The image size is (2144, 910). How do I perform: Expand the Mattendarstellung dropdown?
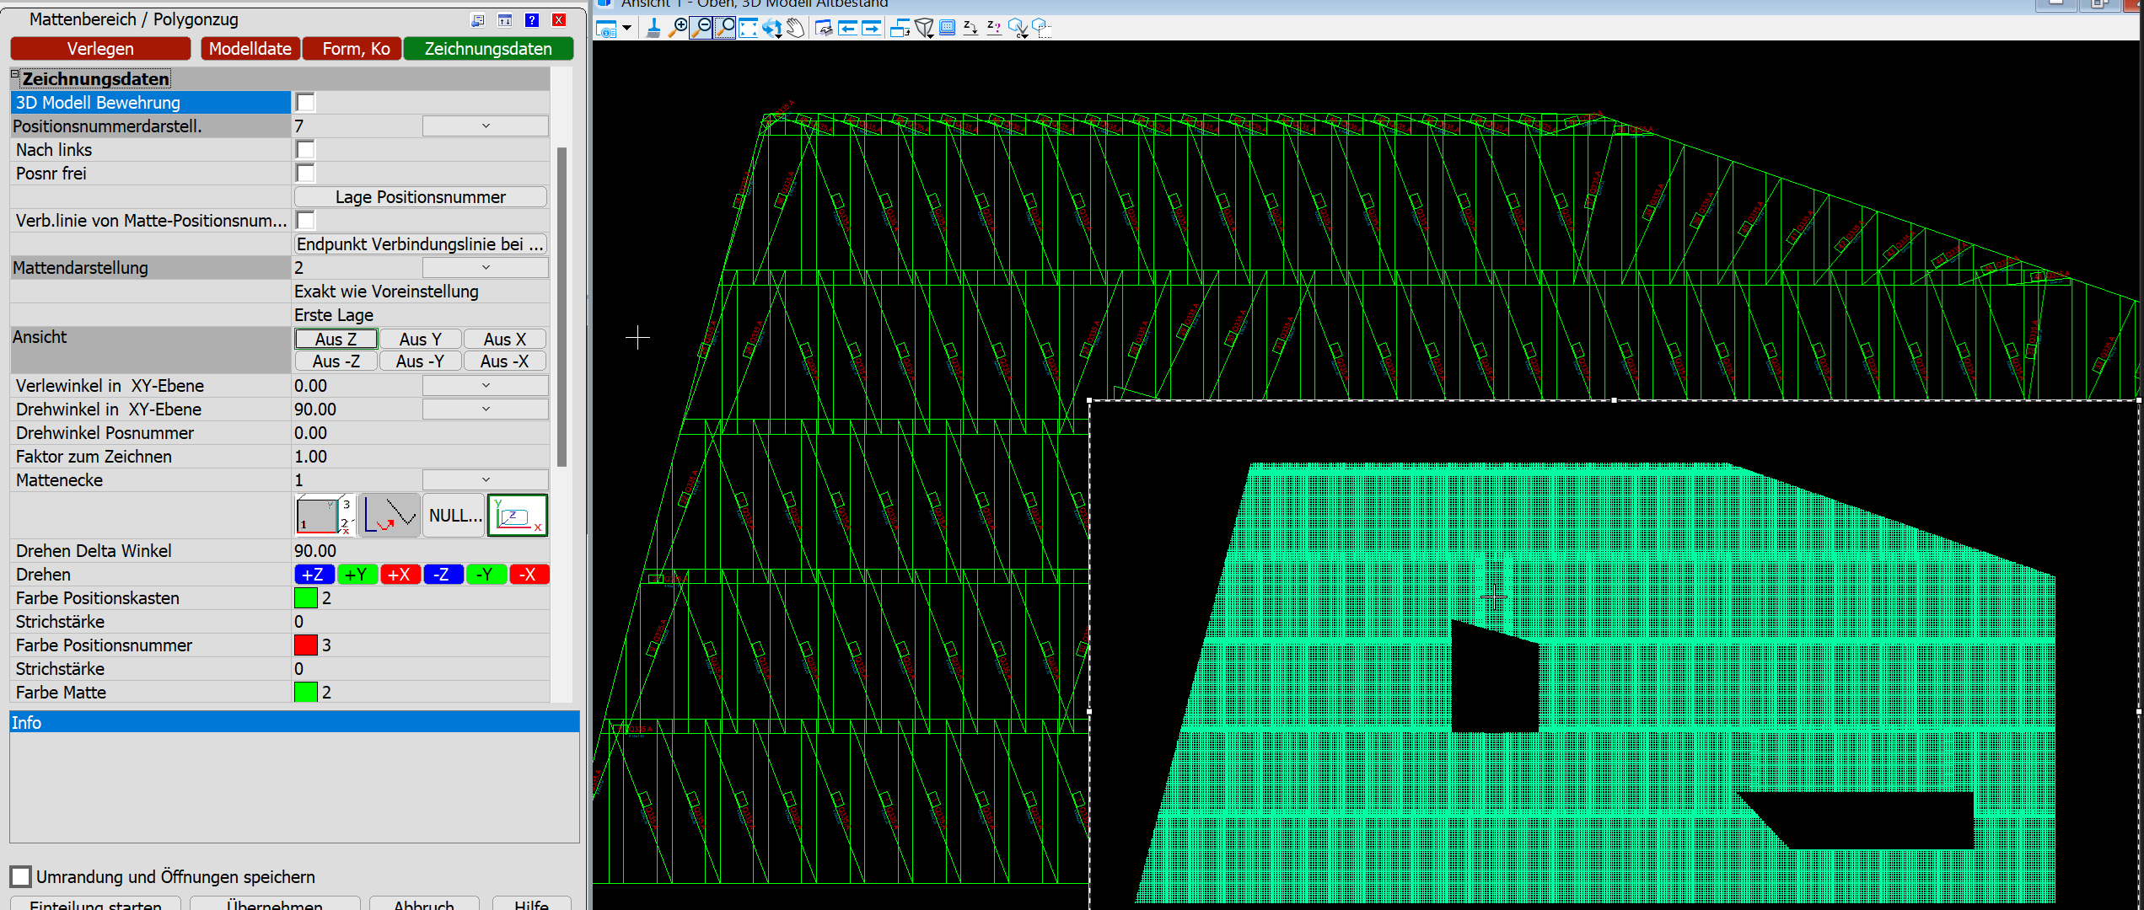[x=485, y=268]
